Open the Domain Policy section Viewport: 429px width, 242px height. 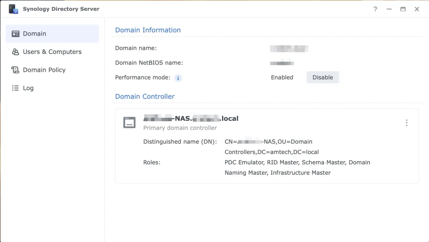tap(52, 70)
